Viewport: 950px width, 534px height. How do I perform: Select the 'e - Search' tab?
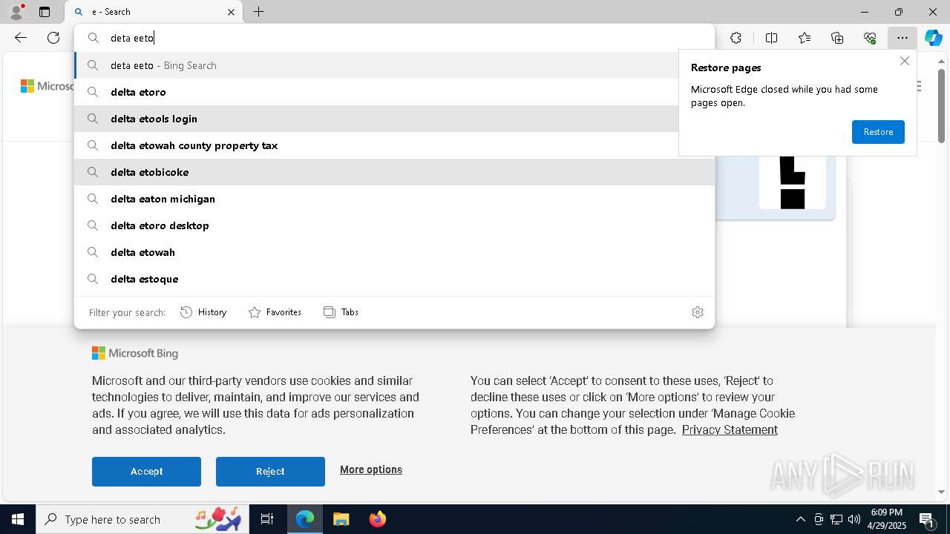click(154, 12)
